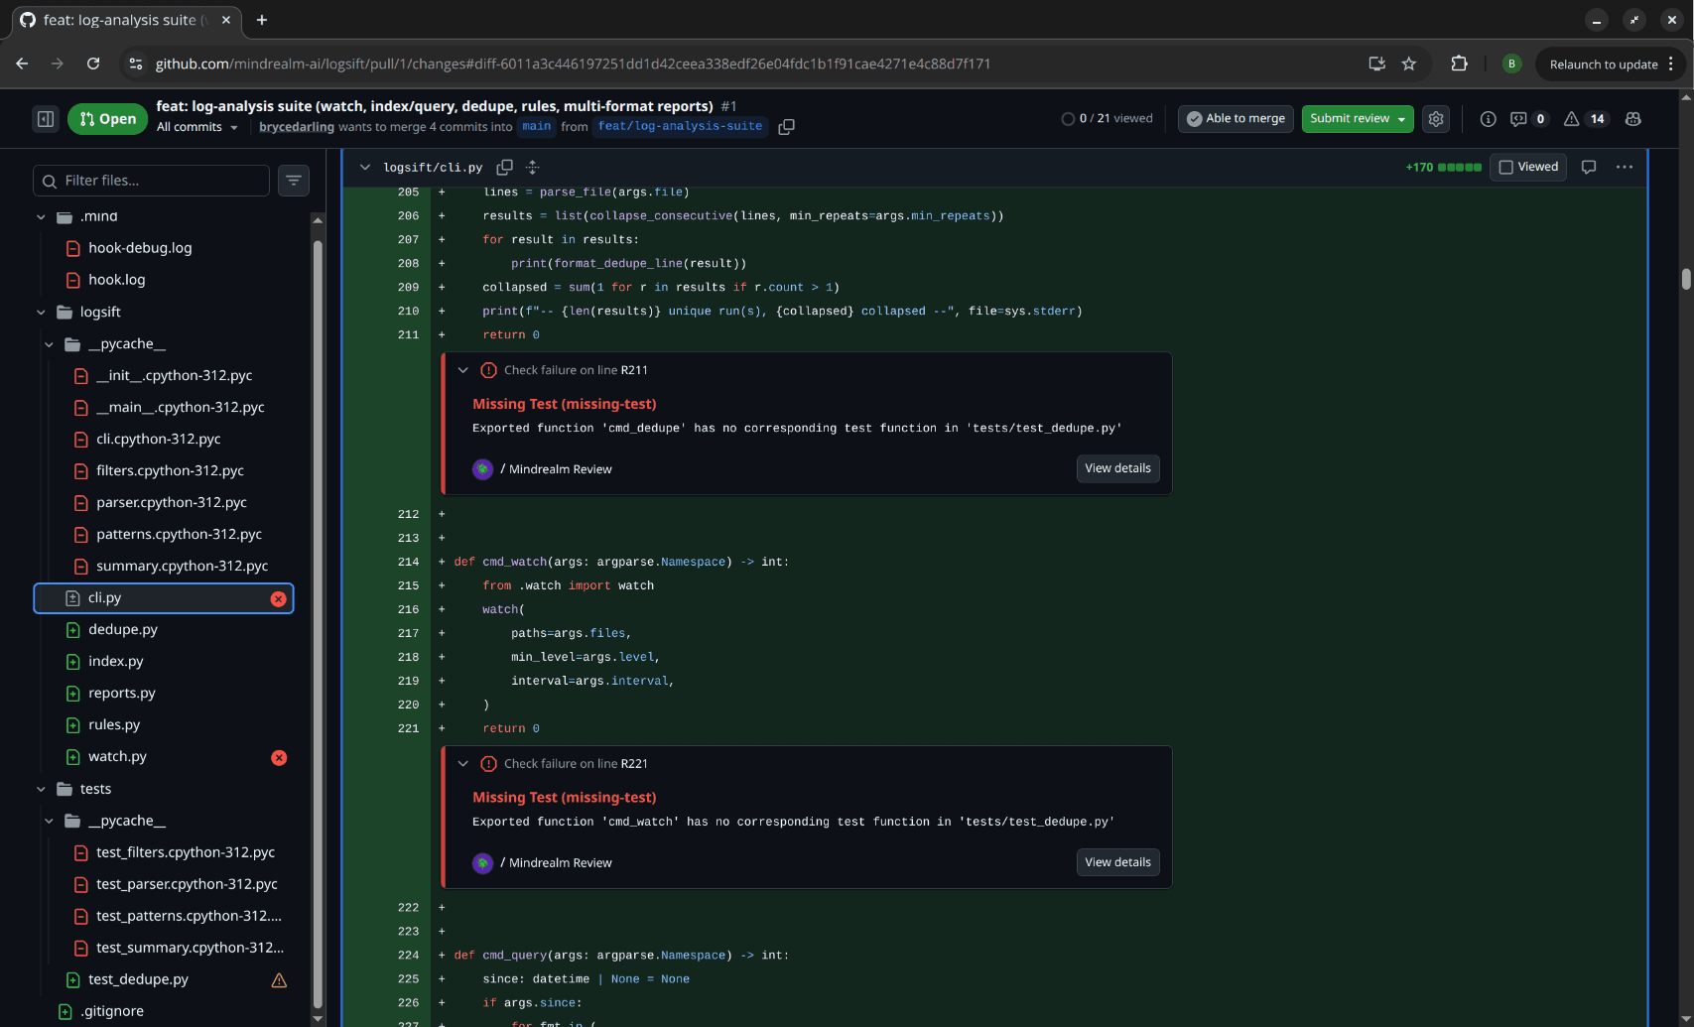Follow the feat/log-analysis-suite branch link

(x=680, y=127)
